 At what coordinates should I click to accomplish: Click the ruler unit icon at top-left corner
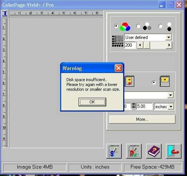click(5, 13)
